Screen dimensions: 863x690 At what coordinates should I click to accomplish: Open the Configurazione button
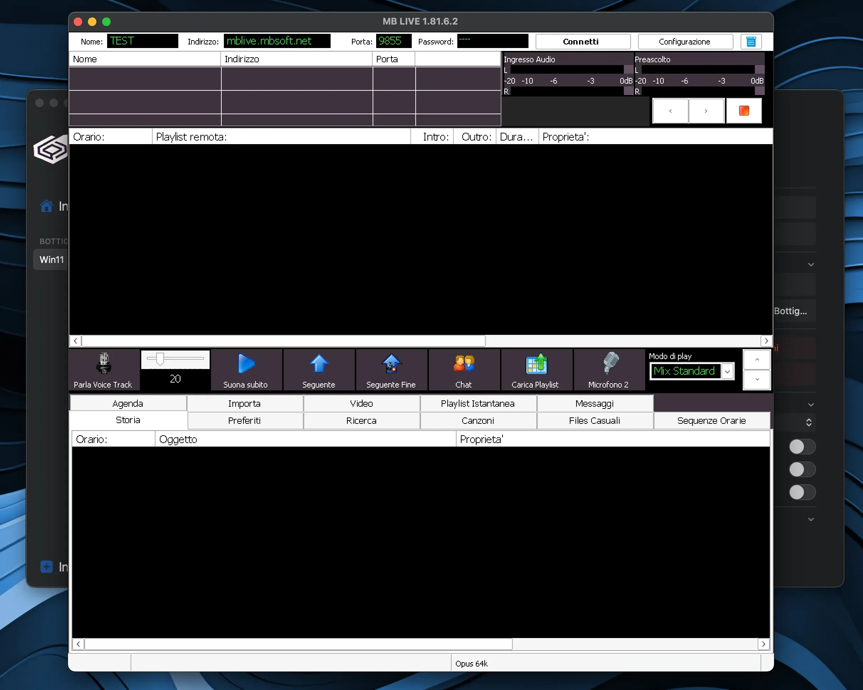[x=685, y=42]
